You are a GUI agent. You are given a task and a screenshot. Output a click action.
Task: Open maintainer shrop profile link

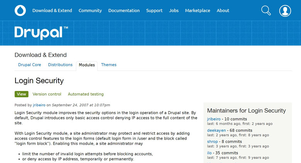point(212,141)
